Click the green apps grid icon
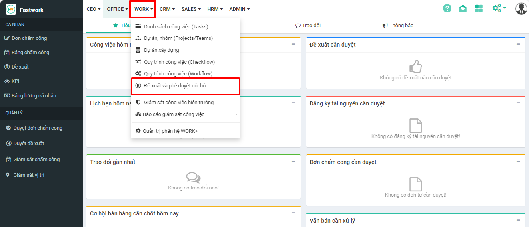The height and width of the screenshot is (227, 529). pyautogui.click(x=479, y=8)
